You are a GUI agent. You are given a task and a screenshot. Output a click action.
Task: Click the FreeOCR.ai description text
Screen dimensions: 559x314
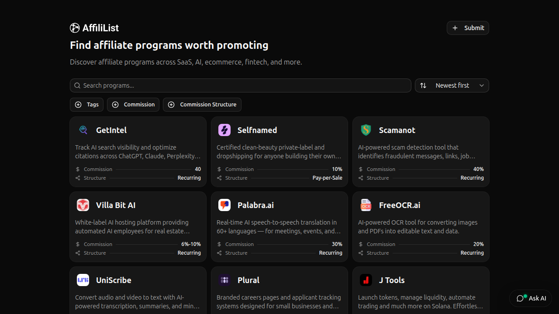coord(418,227)
